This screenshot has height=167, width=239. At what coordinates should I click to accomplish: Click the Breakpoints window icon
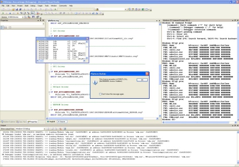(37, 13)
